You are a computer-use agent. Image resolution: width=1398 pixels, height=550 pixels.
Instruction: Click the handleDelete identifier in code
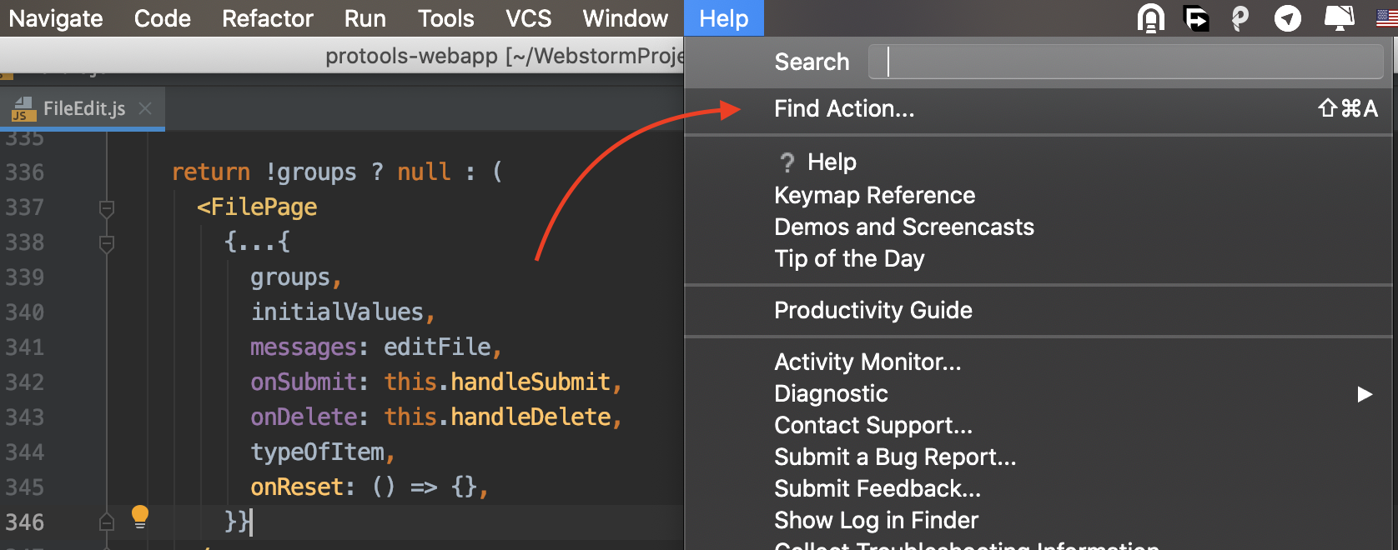click(531, 417)
